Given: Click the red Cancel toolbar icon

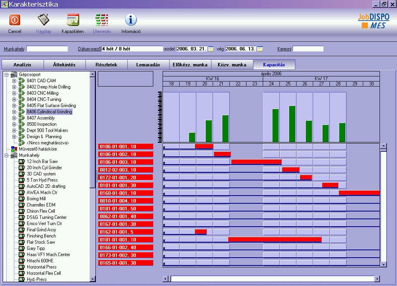Looking at the screenshot, I should (x=15, y=20).
